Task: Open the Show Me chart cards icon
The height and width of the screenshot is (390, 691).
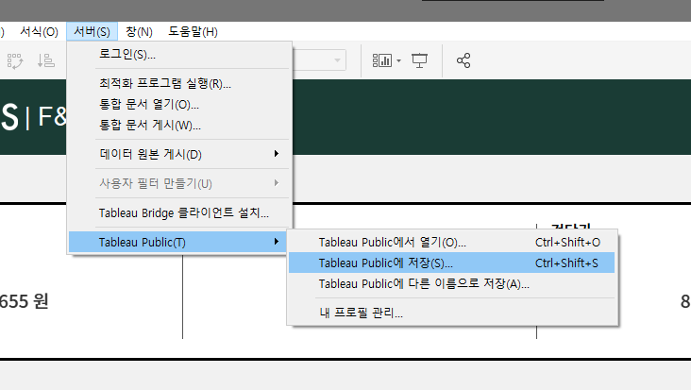Action: click(381, 60)
